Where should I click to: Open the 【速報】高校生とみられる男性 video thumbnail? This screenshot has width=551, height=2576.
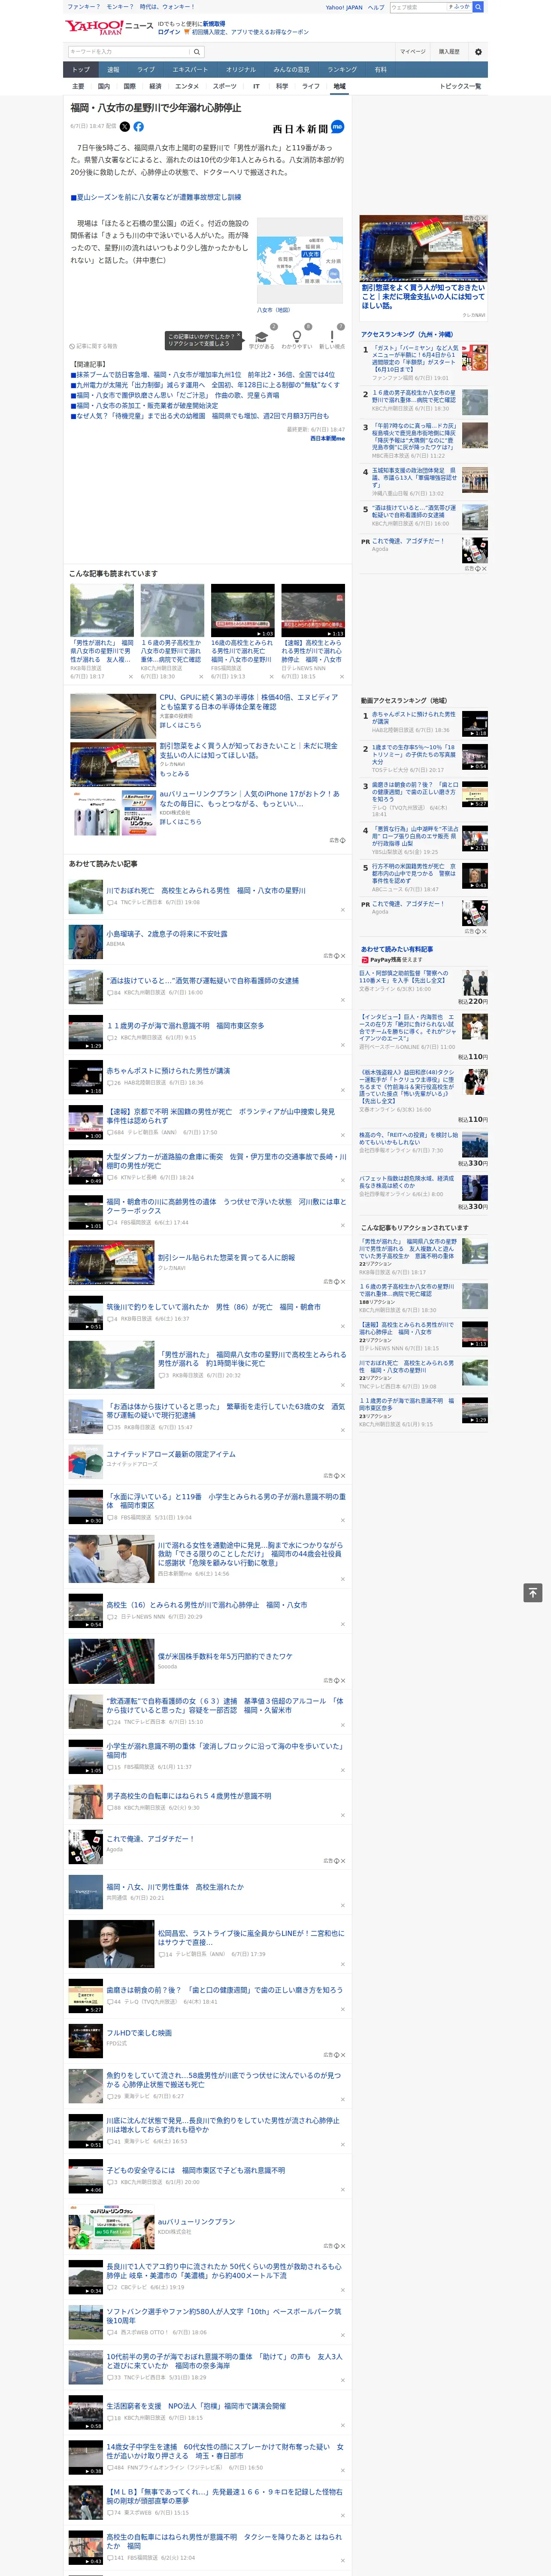coord(313,610)
